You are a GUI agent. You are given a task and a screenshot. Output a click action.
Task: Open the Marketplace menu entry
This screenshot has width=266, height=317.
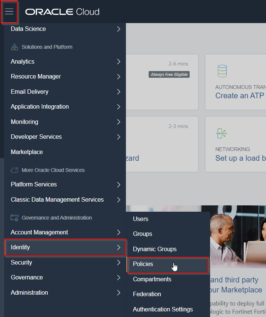(x=26, y=152)
